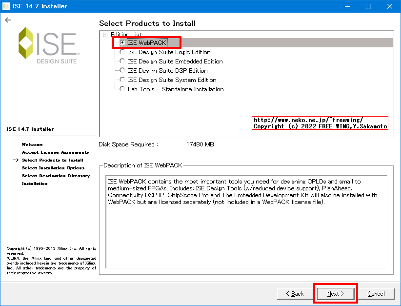401x306 pixels.
Task: Click the Cancel button
Action: (x=377, y=293)
